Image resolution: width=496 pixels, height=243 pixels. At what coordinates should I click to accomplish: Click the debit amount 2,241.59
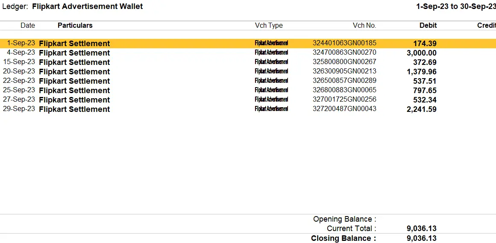(x=421, y=109)
